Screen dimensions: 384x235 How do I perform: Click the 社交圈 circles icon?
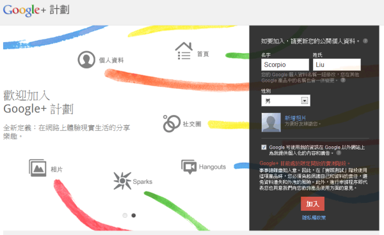tap(172, 124)
